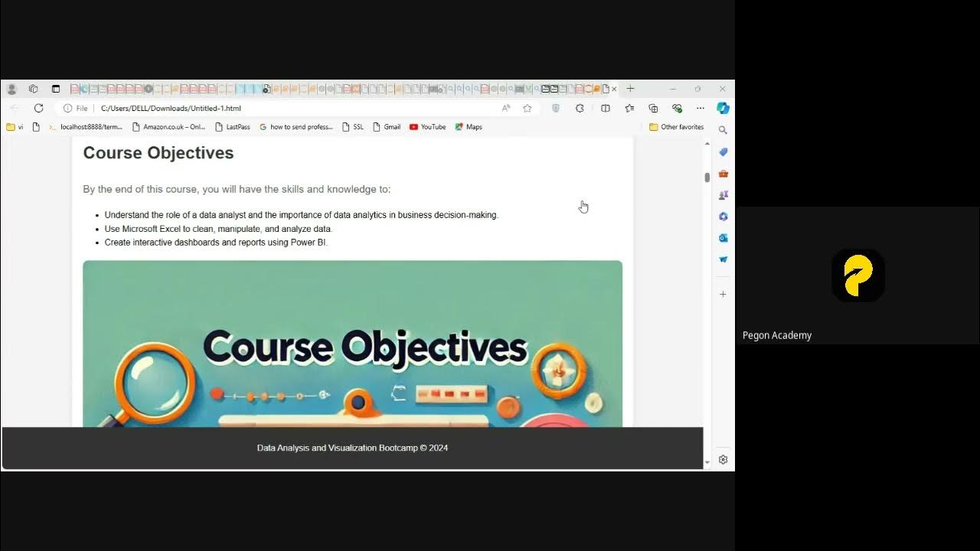This screenshot has width=980, height=551.
Task: Click the 'Use Microsoft Excel to clean' bullet
Action: (x=218, y=229)
